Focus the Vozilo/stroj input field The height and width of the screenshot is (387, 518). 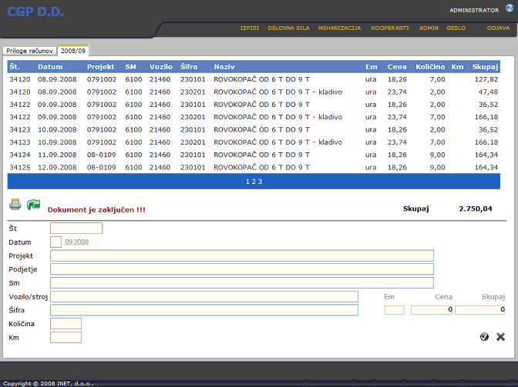tap(204, 296)
